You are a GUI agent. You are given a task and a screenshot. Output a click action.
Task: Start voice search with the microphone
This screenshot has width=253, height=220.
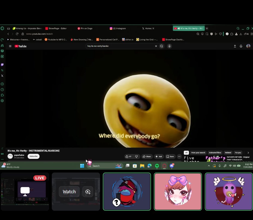(x=169, y=46)
